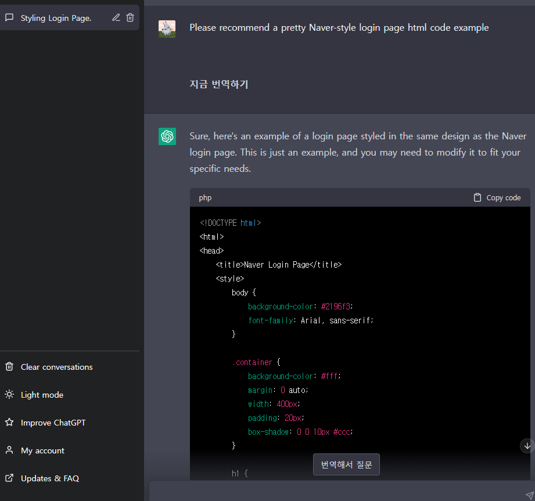Screen dimensions: 535x501
Task: Select Clear conversations in the sidebar
Action: coord(70,367)
